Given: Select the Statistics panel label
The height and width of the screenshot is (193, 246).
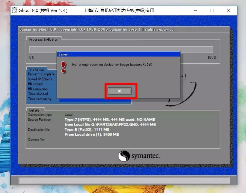Looking at the screenshot, I should [37, 69].
